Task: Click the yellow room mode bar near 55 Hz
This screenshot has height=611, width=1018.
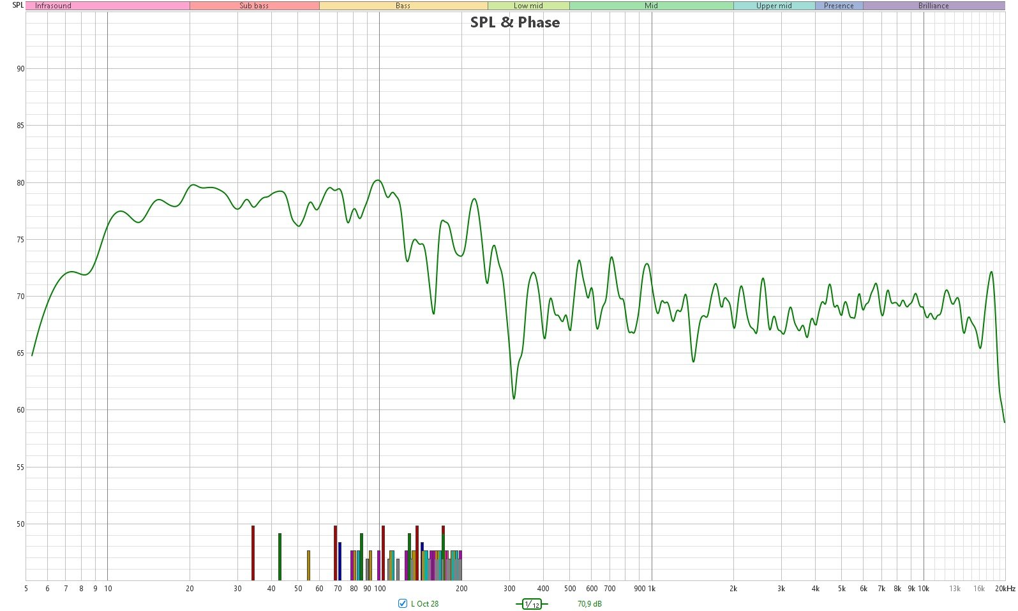Action: point(308,564)
